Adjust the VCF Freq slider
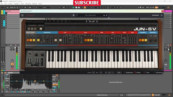 (x=106, y=40)
